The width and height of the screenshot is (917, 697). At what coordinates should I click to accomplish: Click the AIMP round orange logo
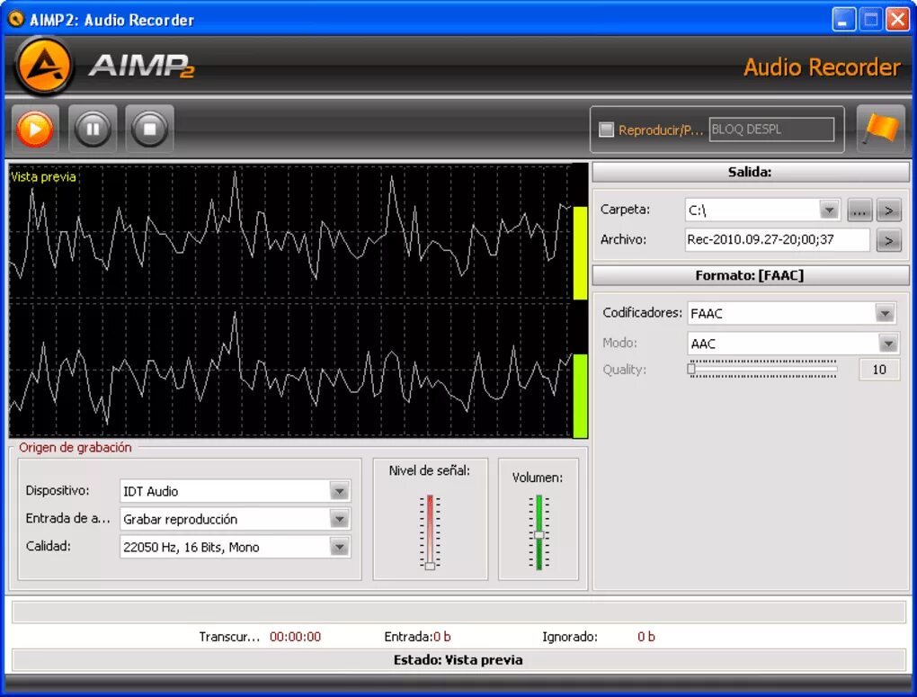44,66
